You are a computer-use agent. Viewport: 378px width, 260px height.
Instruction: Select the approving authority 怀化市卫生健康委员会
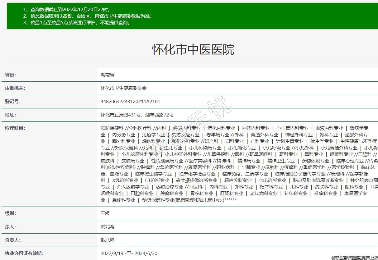[x=123, y=88]
